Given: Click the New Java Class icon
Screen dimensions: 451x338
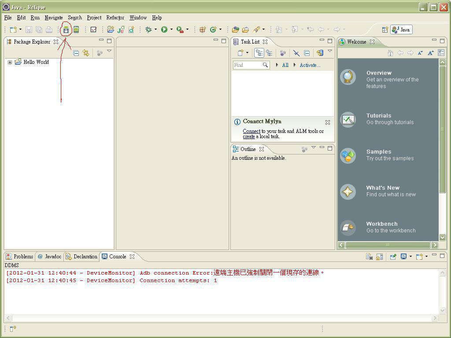Looking at the screenshot, I should 213,29.
